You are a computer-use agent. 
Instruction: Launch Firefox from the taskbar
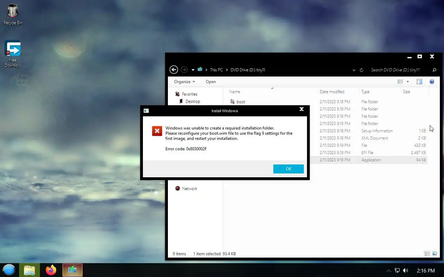click(51, 270)
